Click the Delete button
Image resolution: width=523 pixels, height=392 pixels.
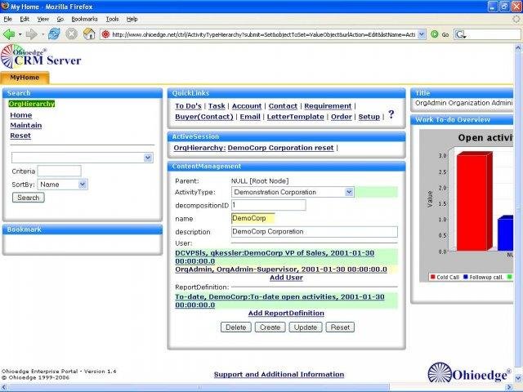click(236, 327)
